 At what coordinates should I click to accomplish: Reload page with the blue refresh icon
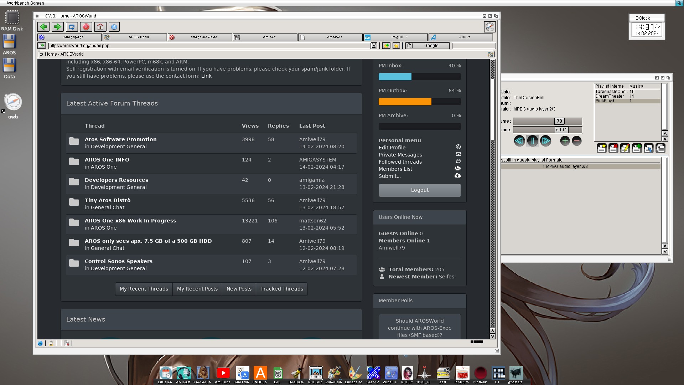tap(72, 27)
